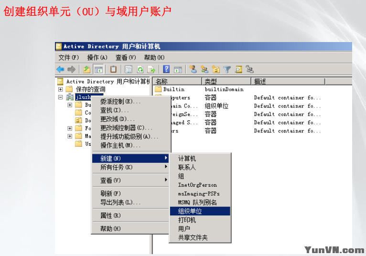This screenshot has width=366, height=256.
Task: Click the title bar application icon
Action: coord(59,46)
